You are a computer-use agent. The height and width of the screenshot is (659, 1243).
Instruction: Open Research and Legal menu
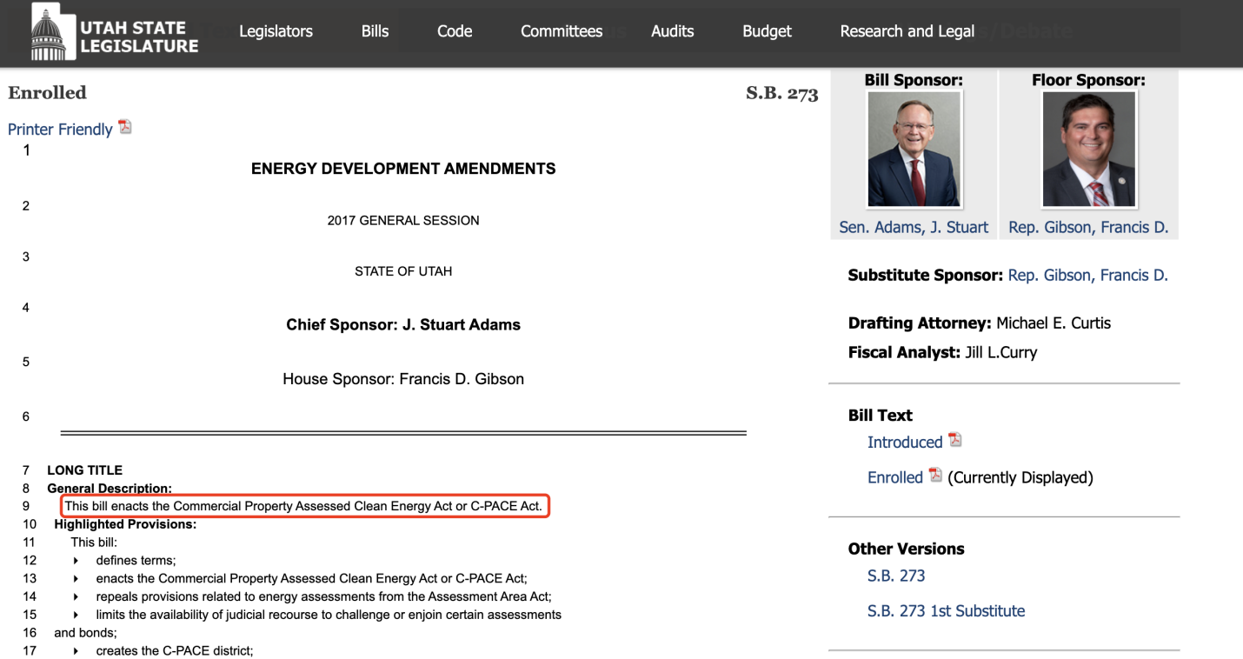[x=907, y=31]
